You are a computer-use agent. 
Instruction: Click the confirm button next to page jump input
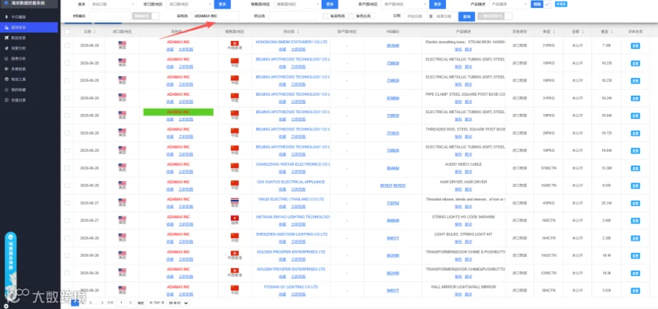140,302
